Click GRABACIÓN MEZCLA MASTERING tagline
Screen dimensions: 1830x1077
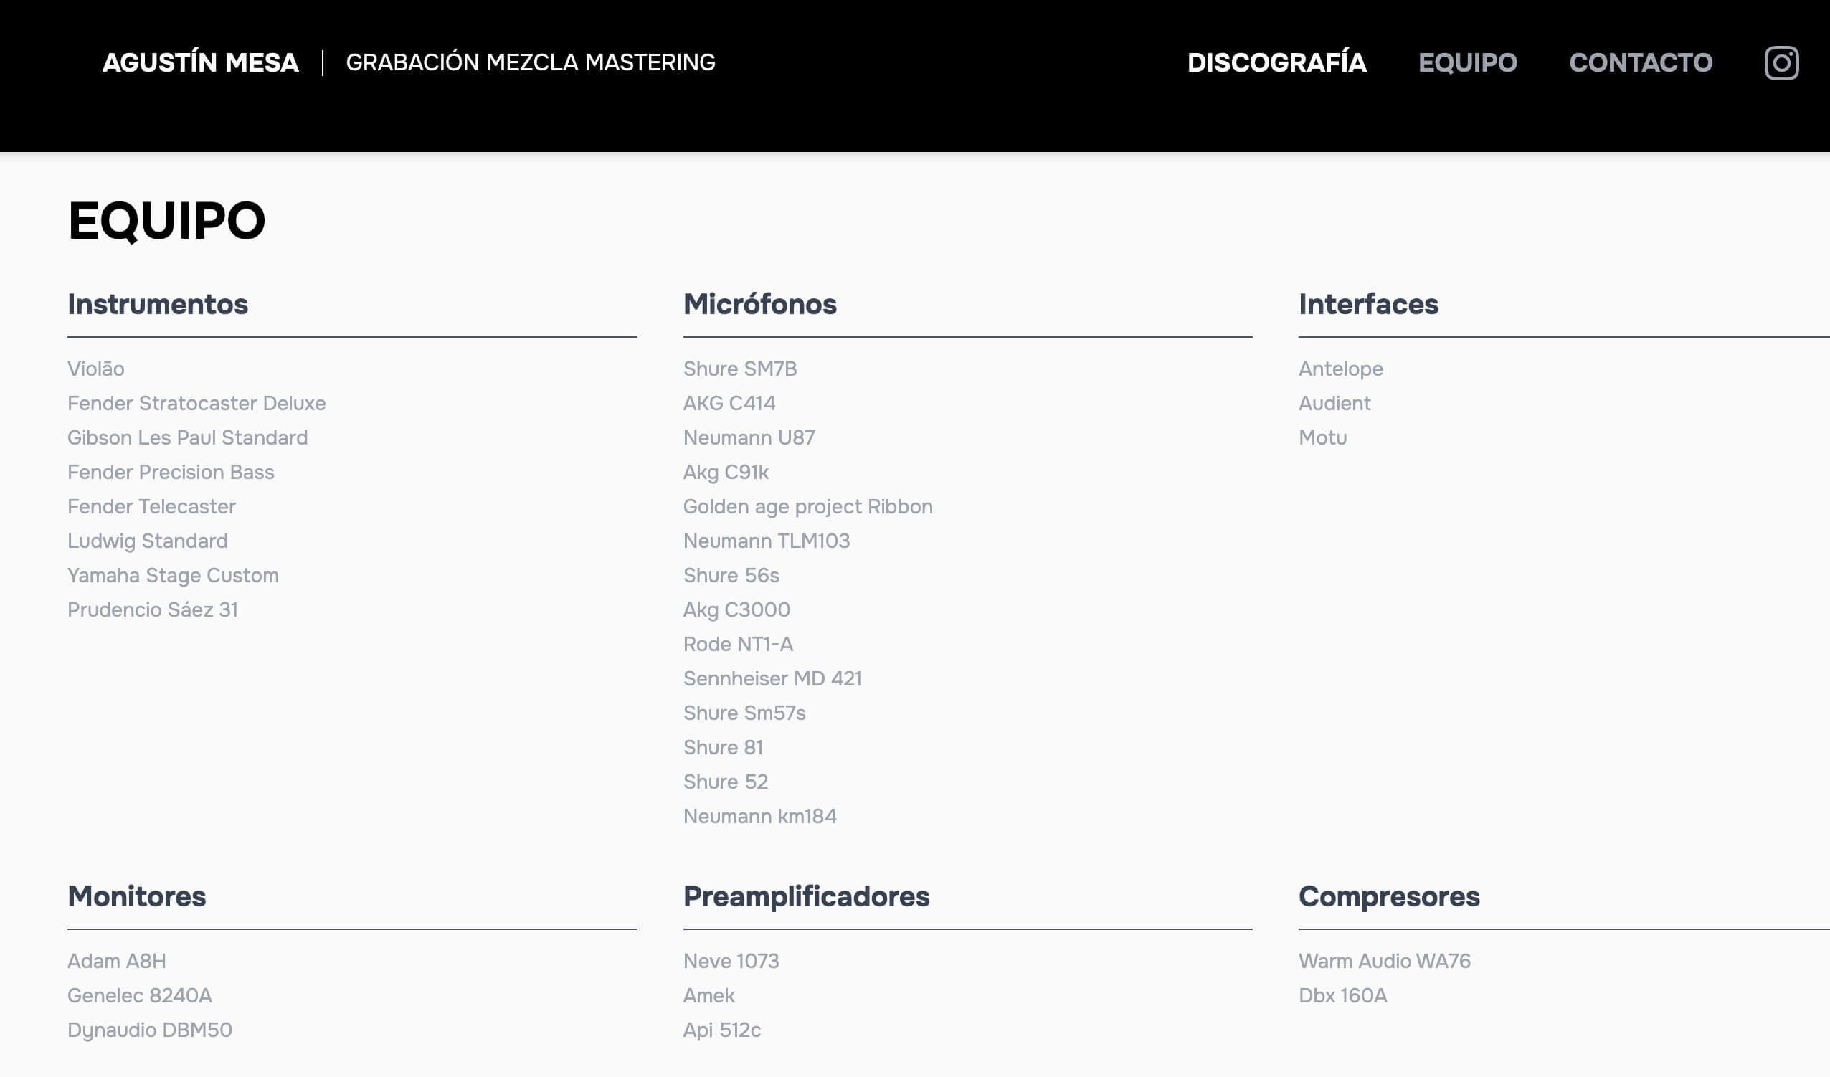pos(530,62)
